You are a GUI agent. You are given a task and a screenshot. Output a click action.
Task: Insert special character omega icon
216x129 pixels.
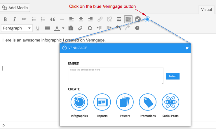pyautogui.click(x=90, y=28)
